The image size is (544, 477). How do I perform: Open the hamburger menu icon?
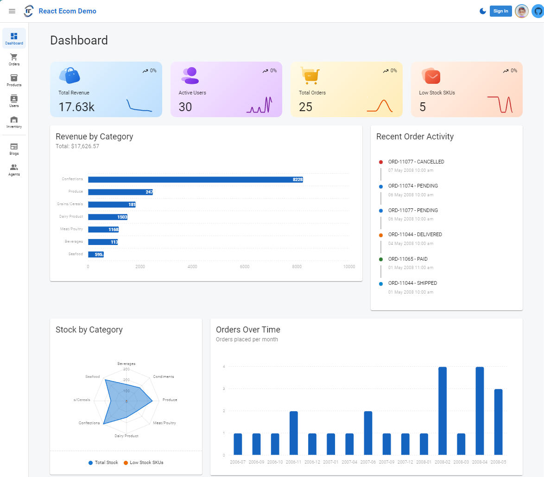click(12, 11)
